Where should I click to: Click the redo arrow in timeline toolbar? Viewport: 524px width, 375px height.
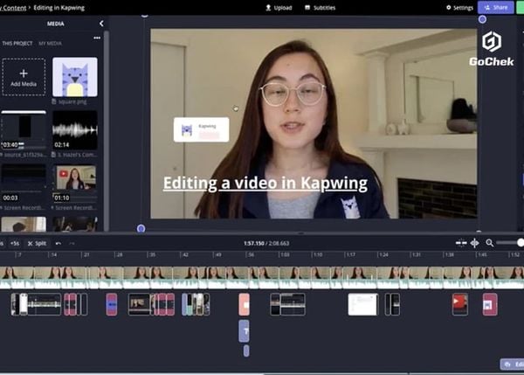pyautogui.click(x=72, y=244)
